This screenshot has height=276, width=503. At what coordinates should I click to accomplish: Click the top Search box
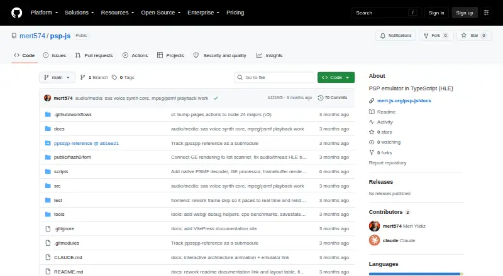pyautogui.click(x=386, y=13)
